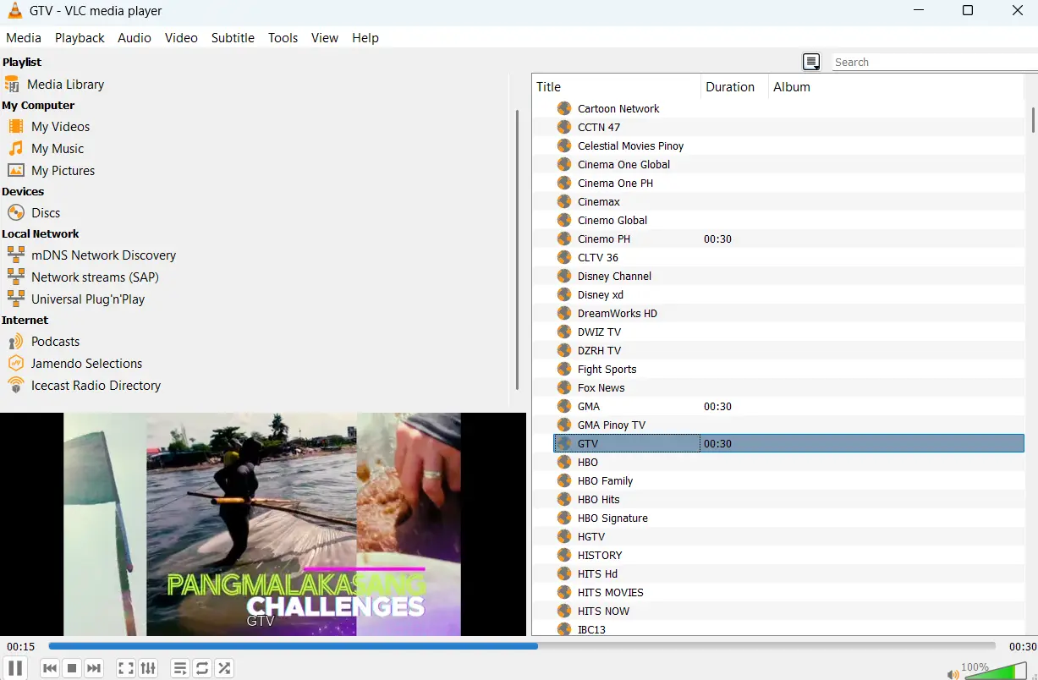Toggle loop mode button
The height and width of the screenshot is (680, 1038).
(202, 668)
